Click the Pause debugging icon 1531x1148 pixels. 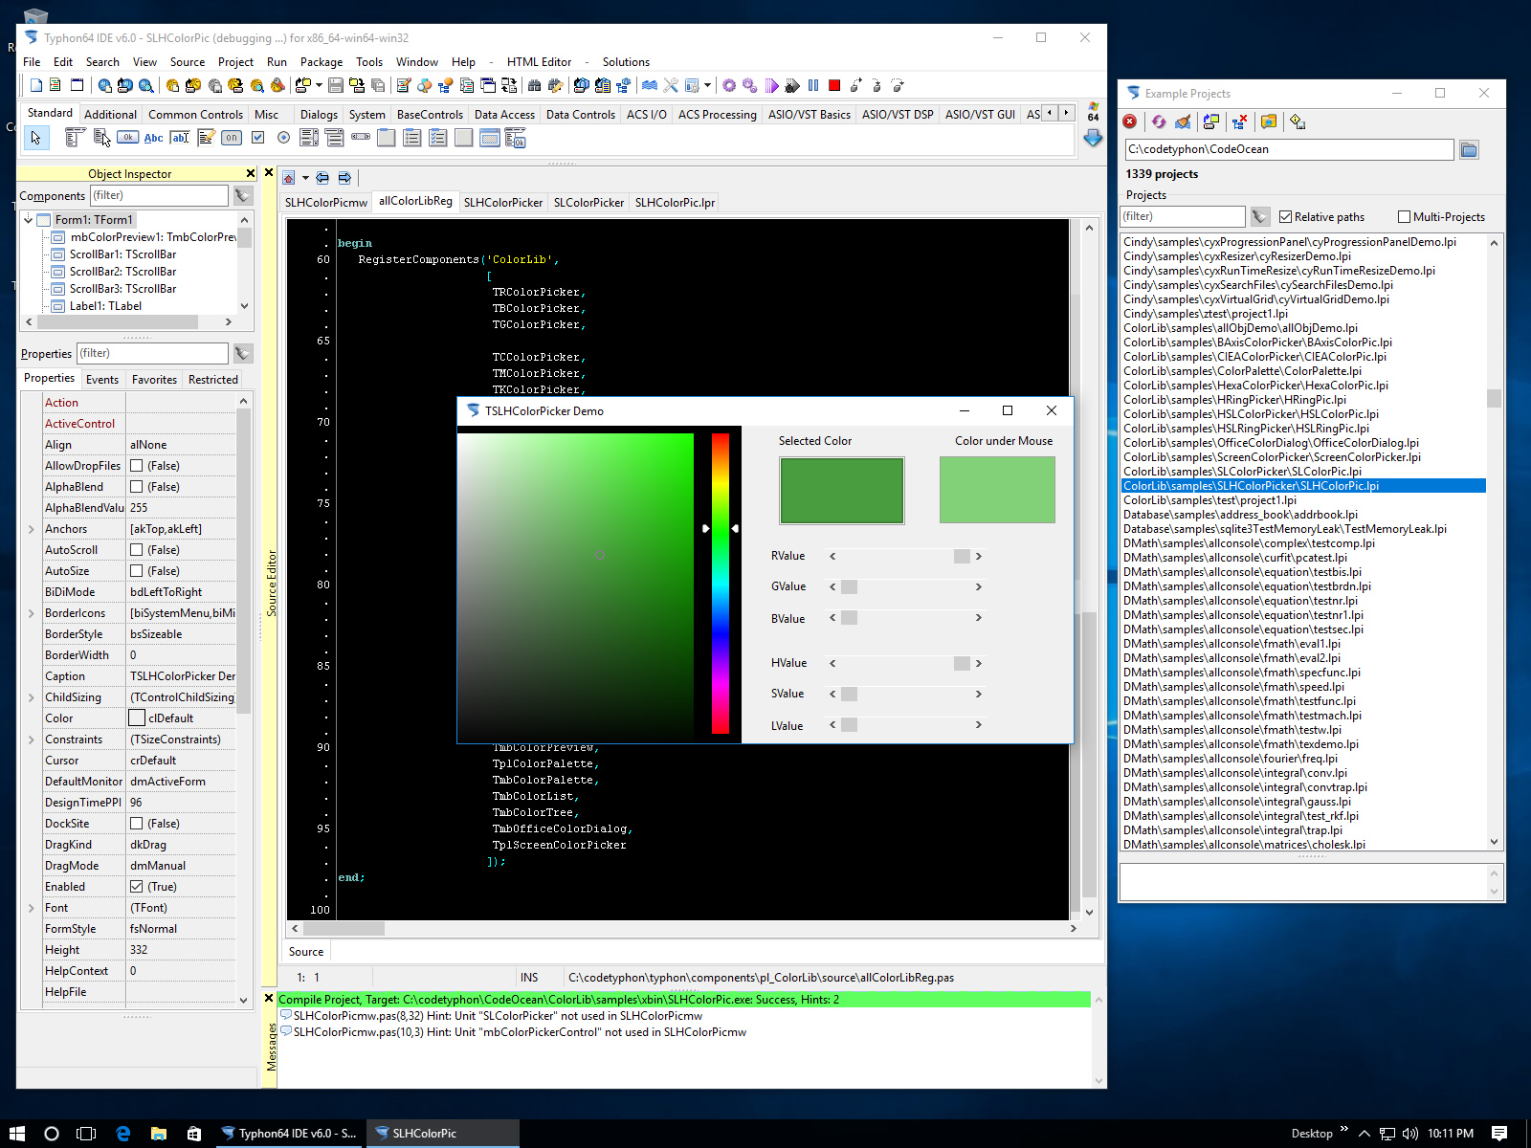813,85
